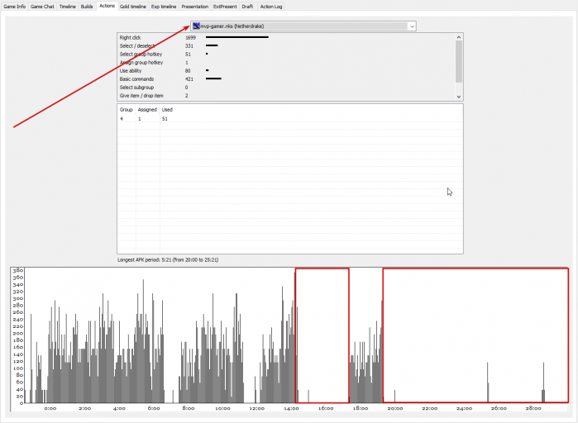Click the action list scroll-down arrow
Screen dimensions: 578x423
[x=459, y=97]
